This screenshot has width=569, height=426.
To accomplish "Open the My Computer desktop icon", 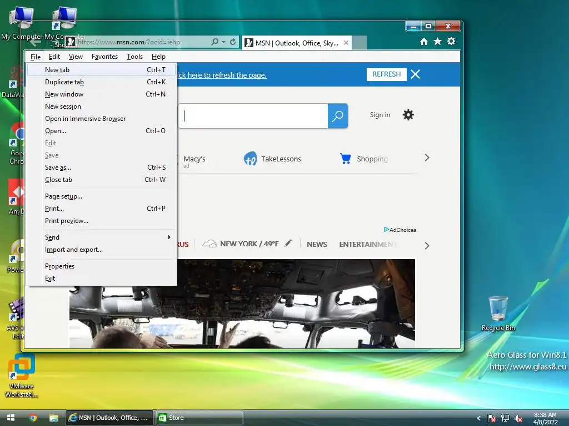I will pyautogui.click(x=21, y=23).
